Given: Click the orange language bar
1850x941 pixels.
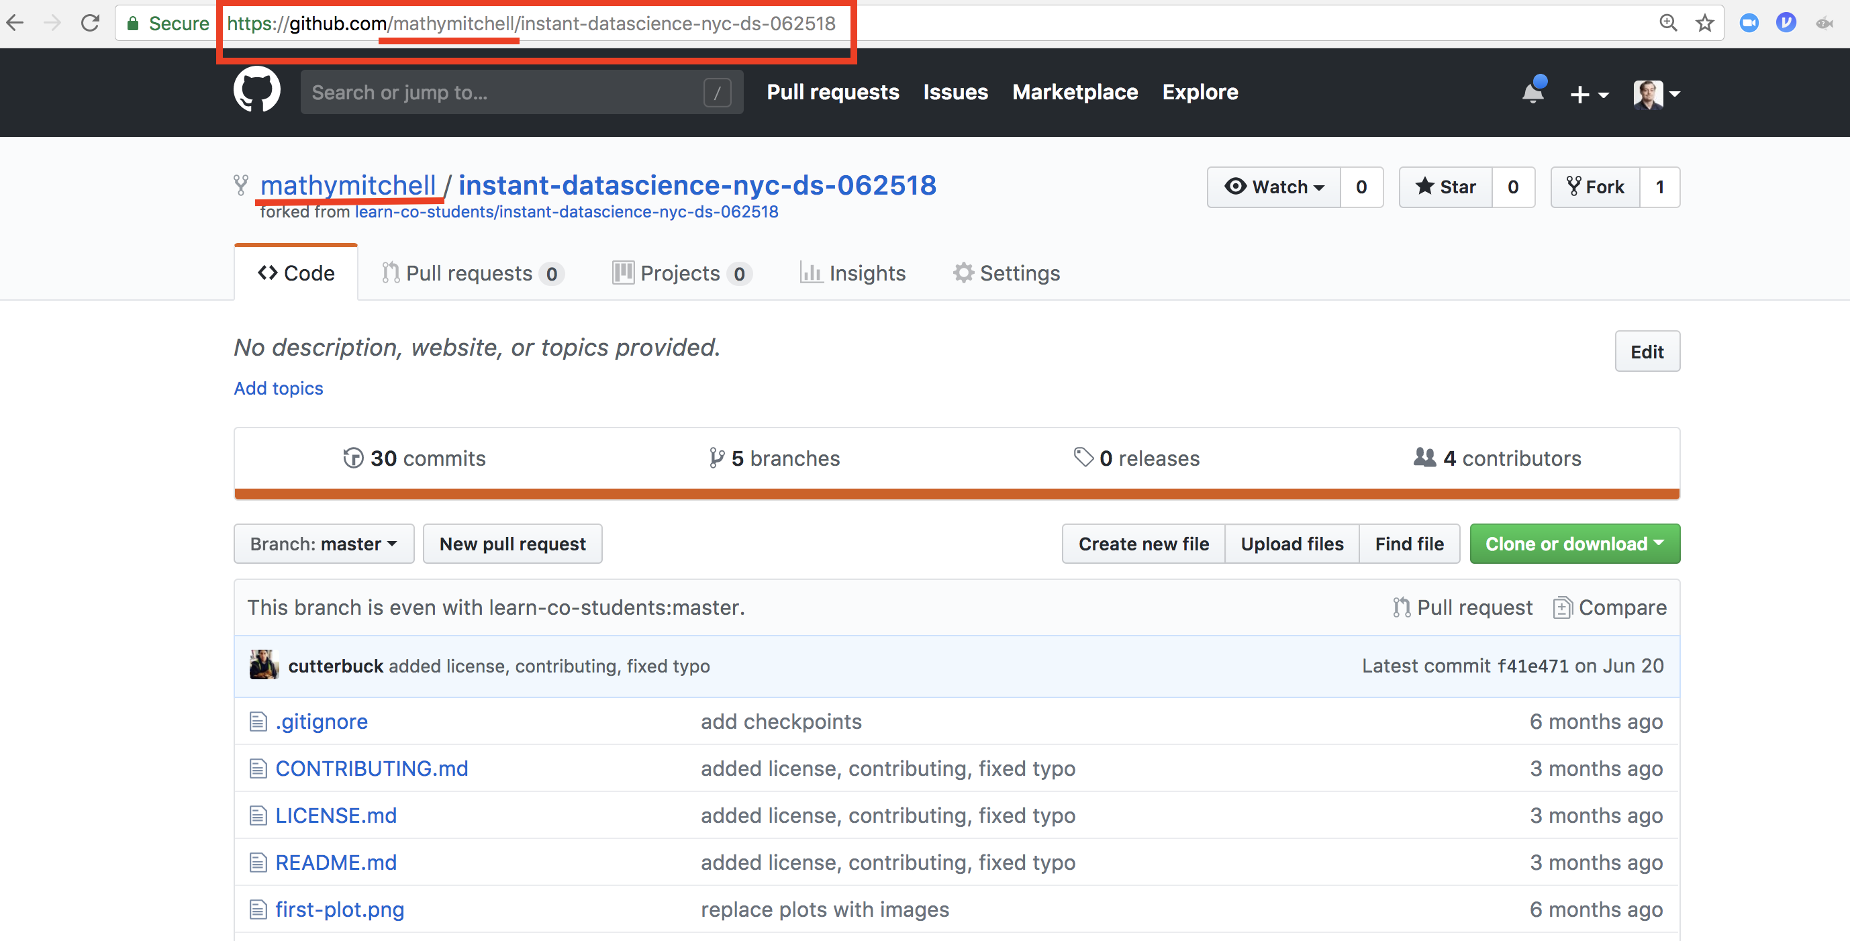Looking at the screenshot, I should [956, 493].
